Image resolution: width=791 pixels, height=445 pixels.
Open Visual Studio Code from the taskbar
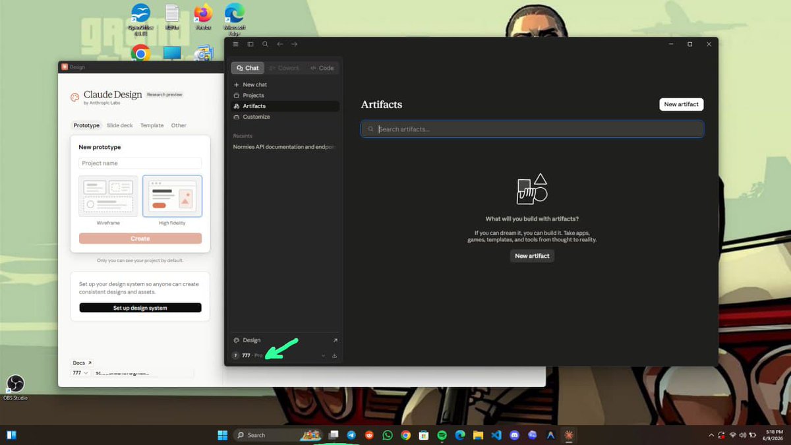click(x=496, y=435)
